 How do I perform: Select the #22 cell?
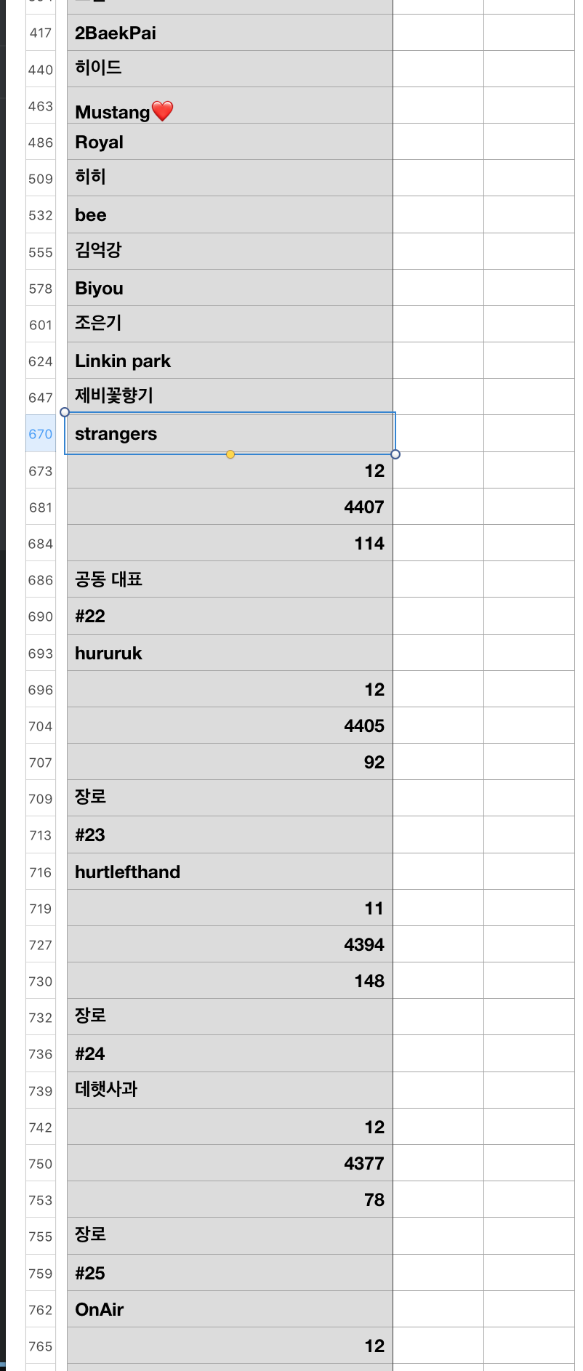click(x=230, y=616)
